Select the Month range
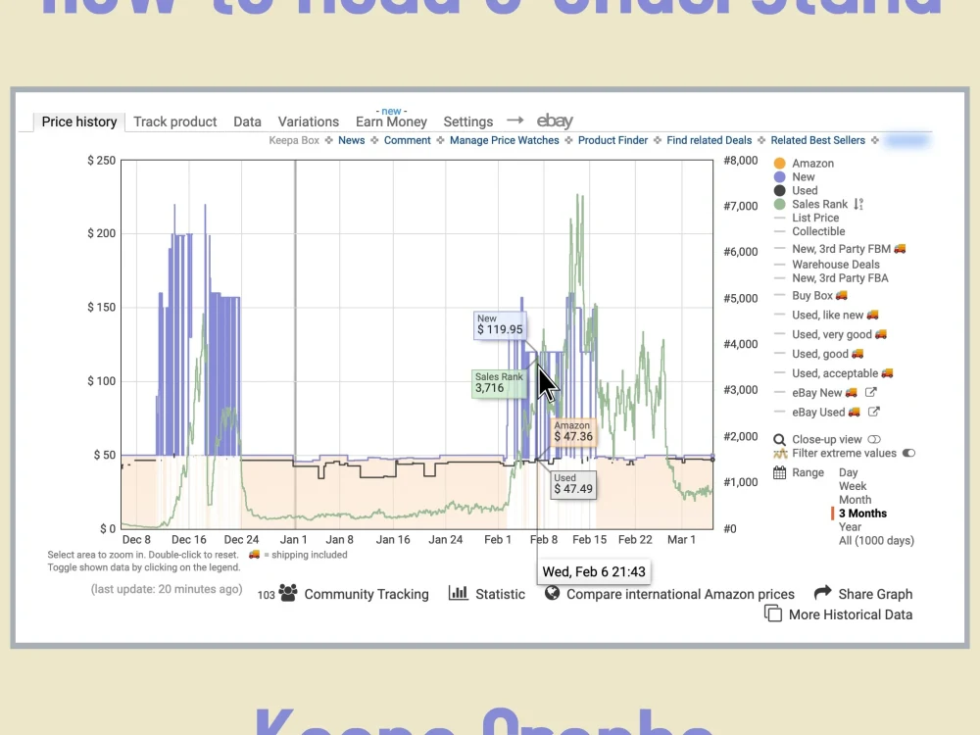This screenshot has height=735, width=980. coord(855,500)
